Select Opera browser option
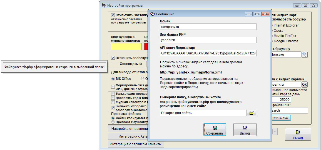Viewport: 321px width, 150px height. pyautogui.click(x=278, y=31)
